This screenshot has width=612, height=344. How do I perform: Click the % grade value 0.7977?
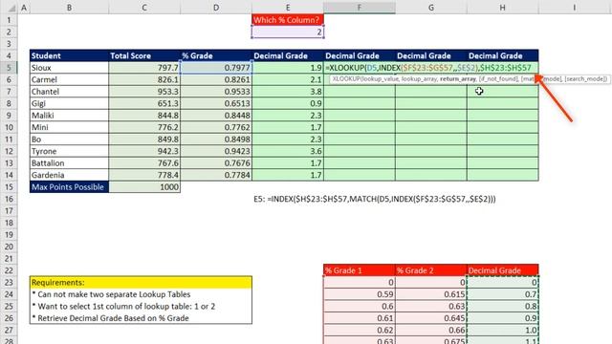(x=216, y=68)
